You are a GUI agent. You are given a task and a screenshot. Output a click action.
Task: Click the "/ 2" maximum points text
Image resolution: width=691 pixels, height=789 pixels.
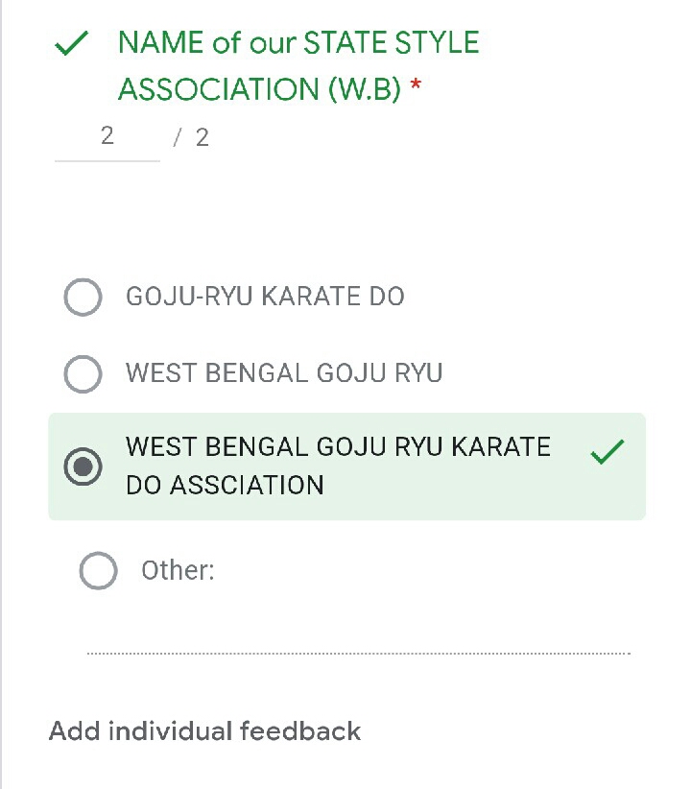192,137
